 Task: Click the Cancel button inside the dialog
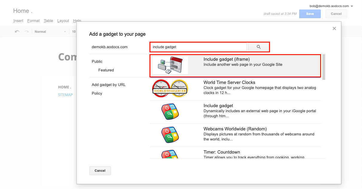pyautogui.click(x=100, y=171)
